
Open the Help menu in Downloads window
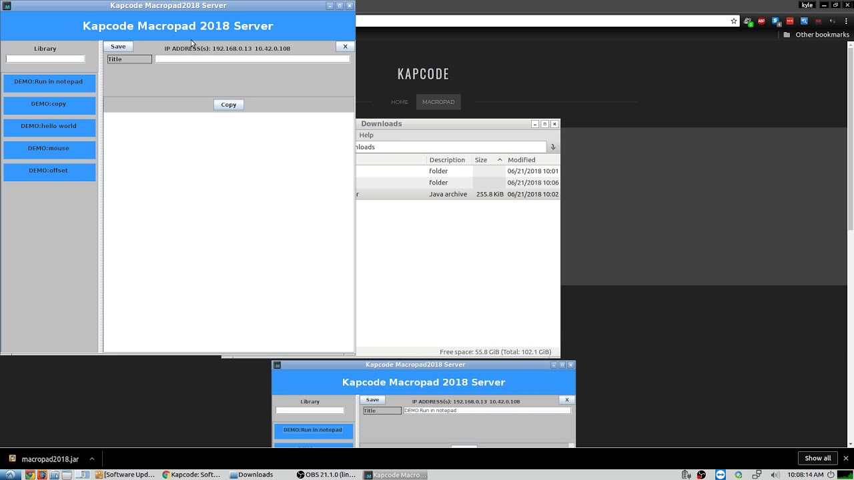(366, 135)
